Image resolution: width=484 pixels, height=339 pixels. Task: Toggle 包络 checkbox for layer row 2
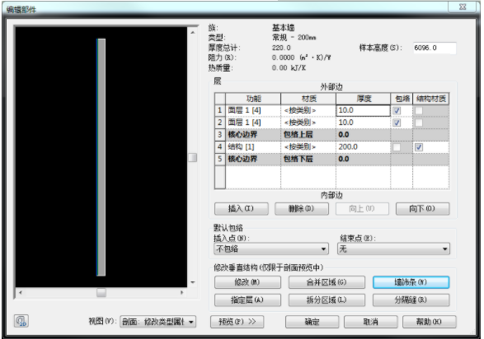(x=397, y=123)
